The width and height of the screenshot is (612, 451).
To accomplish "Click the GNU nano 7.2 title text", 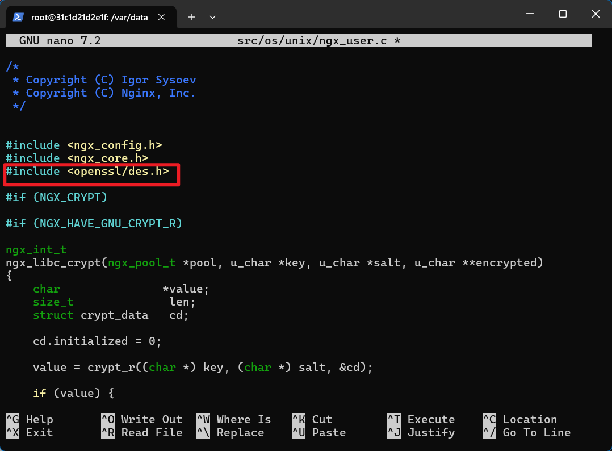I will [x=60, y=40].
